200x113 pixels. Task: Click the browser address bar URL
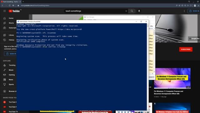click(35, 6)
